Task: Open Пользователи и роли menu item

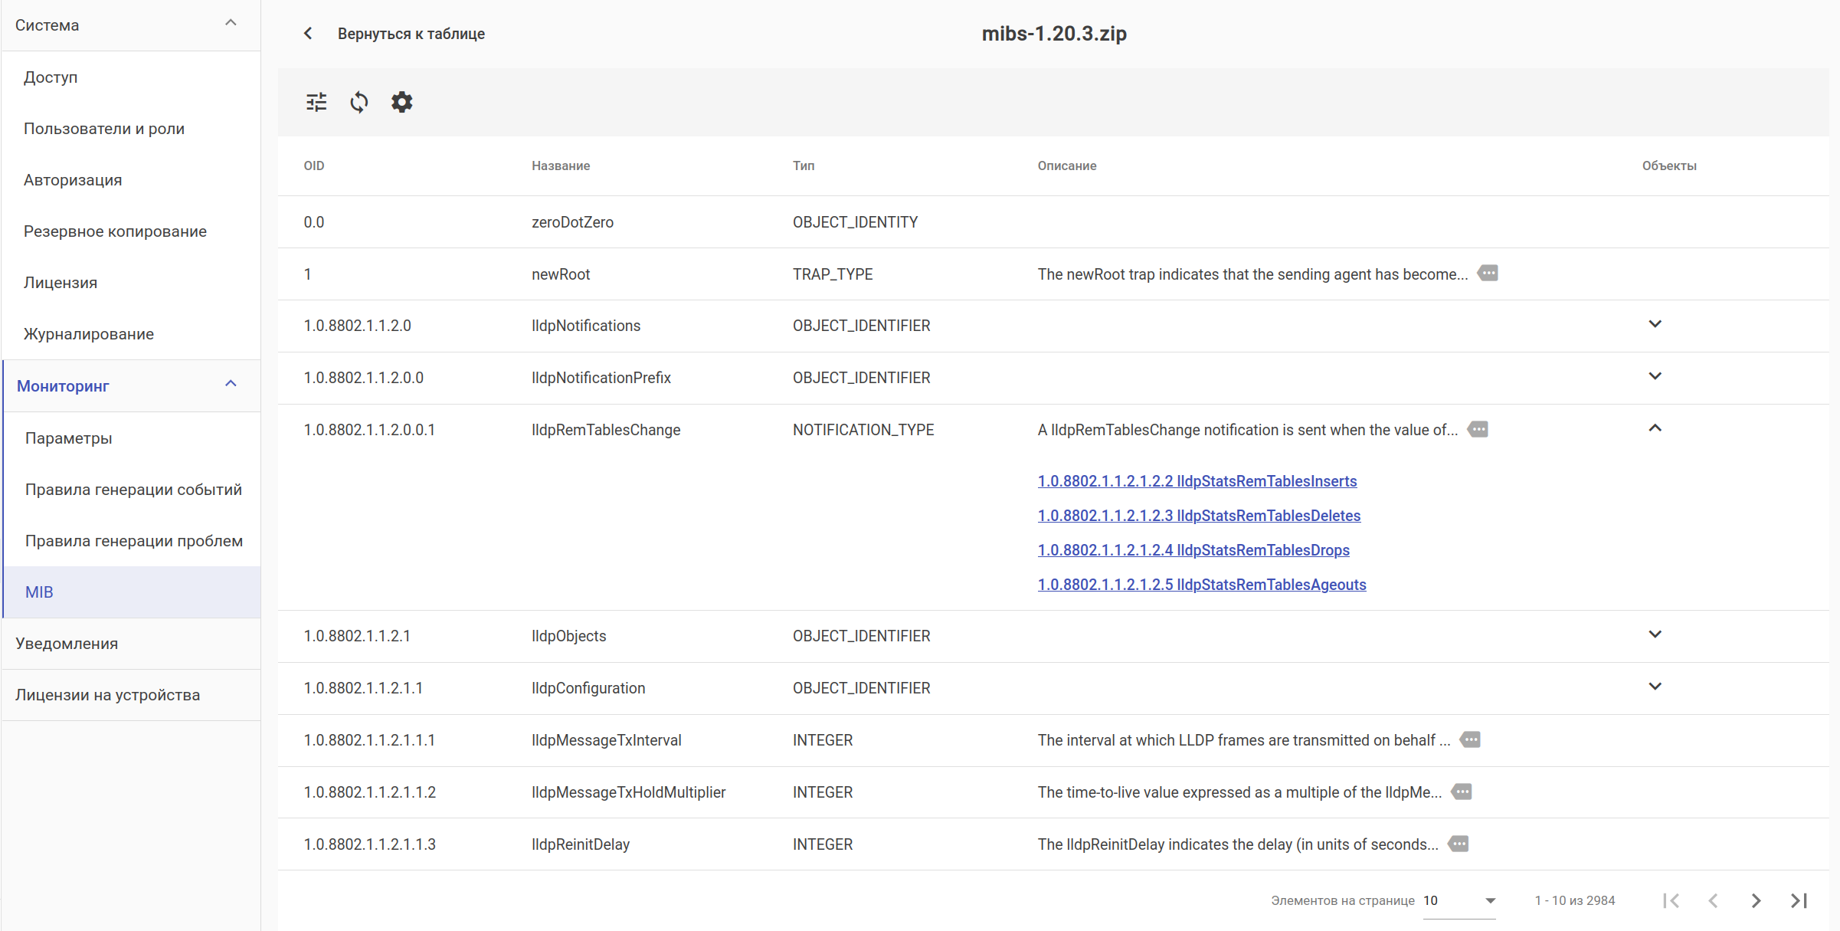Action: click(104, 129)
